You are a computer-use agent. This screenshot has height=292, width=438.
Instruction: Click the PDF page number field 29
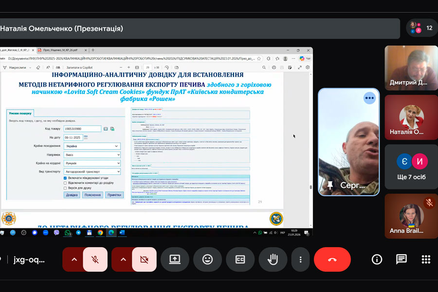point(147,68)
